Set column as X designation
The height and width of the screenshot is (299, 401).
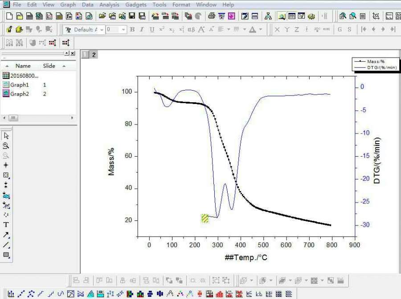coord(277,29)
